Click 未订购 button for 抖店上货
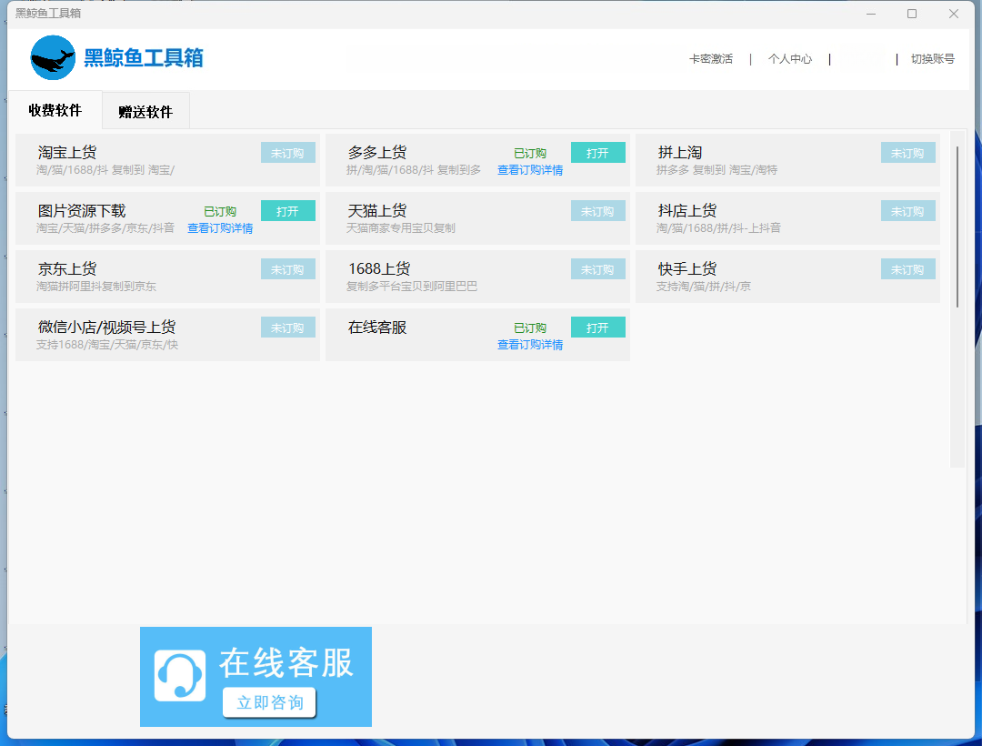This screenshot has width=982, height=746. click(x=907, y=211)
